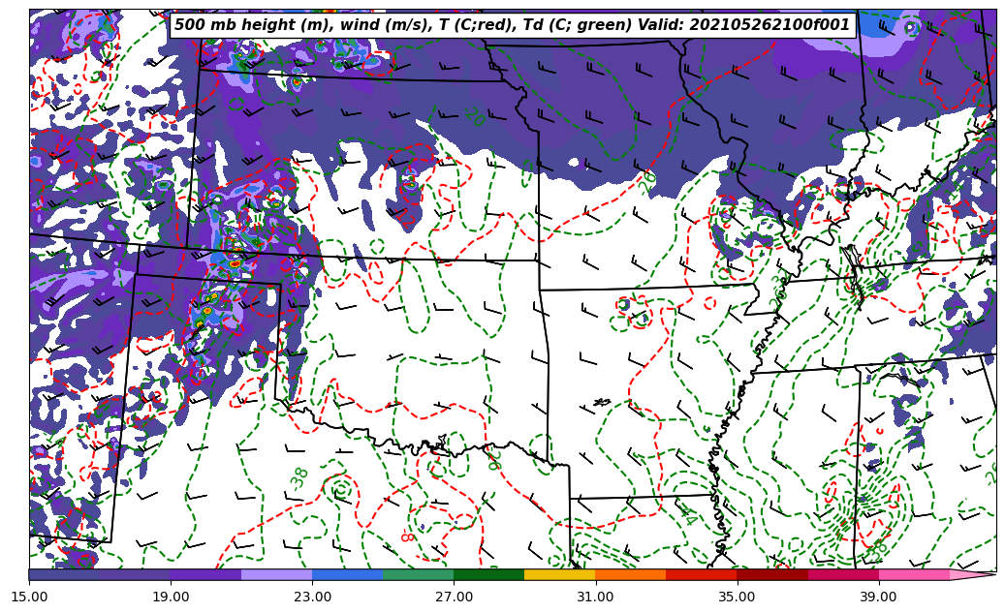Image resolution: width=1005 pixels, height=613 pixels.
Task: Select the yellow colorbar segment
Action: click(x=559, y=574)
